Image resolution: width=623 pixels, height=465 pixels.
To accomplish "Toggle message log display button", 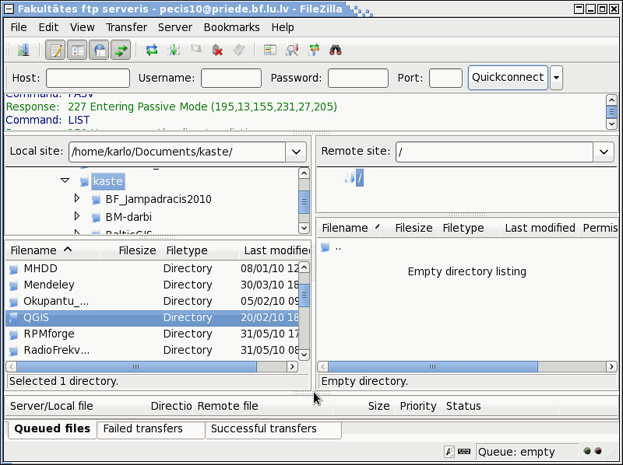I will (x=55, y=51).
